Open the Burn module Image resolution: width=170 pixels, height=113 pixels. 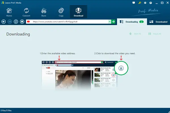click(x=44, y=12)
